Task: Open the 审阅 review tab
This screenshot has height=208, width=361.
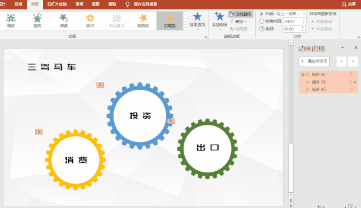Action: click(79, 4)
